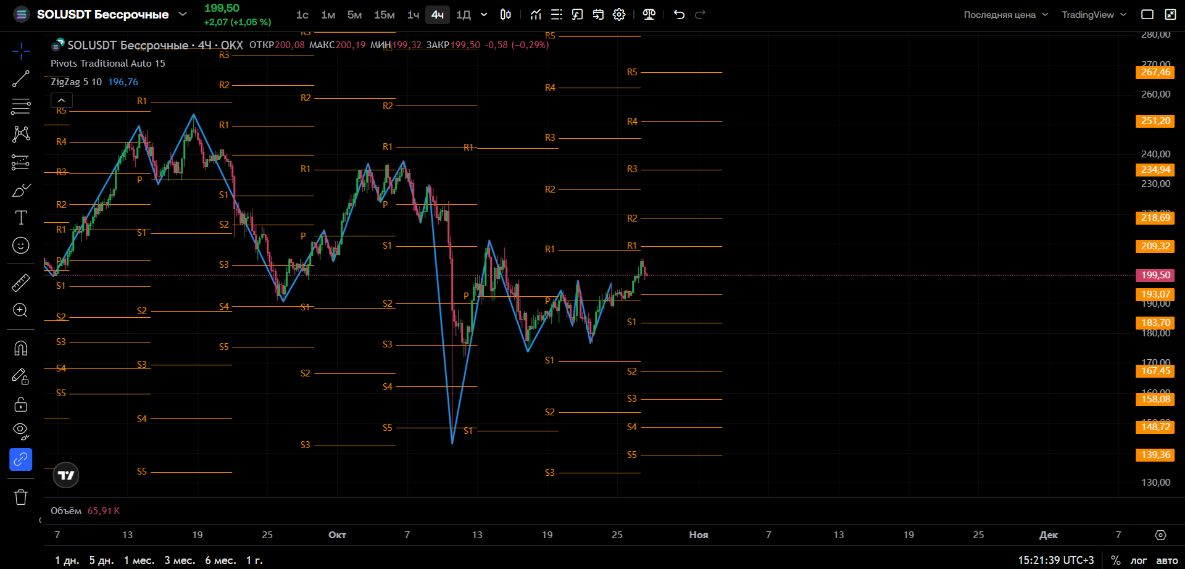Select the 1ч timeframe
This screenshot has width=1185, height=569.
point(413,15)
